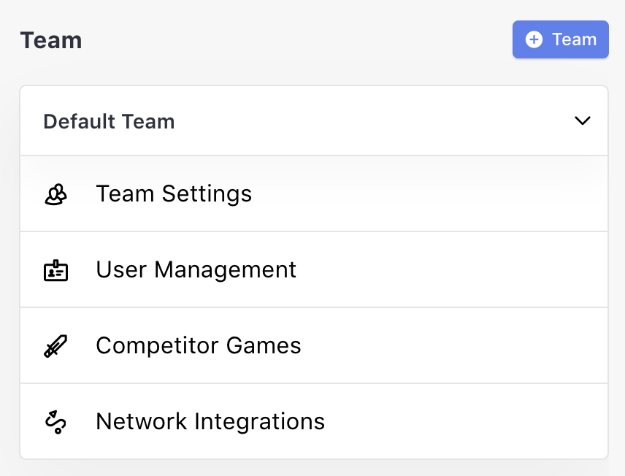Click the Team page heading
This screenshot has height=476, width=625.
(x=51, y=40)
